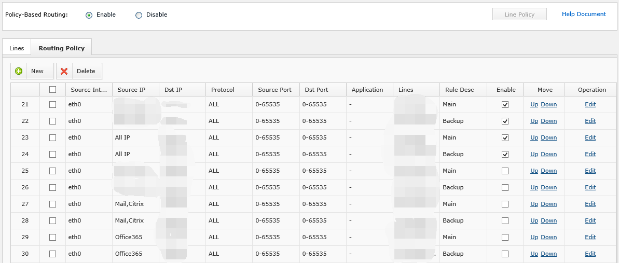Edit rule 30
This screenshot has height=263, width=619.
(590, 254)
